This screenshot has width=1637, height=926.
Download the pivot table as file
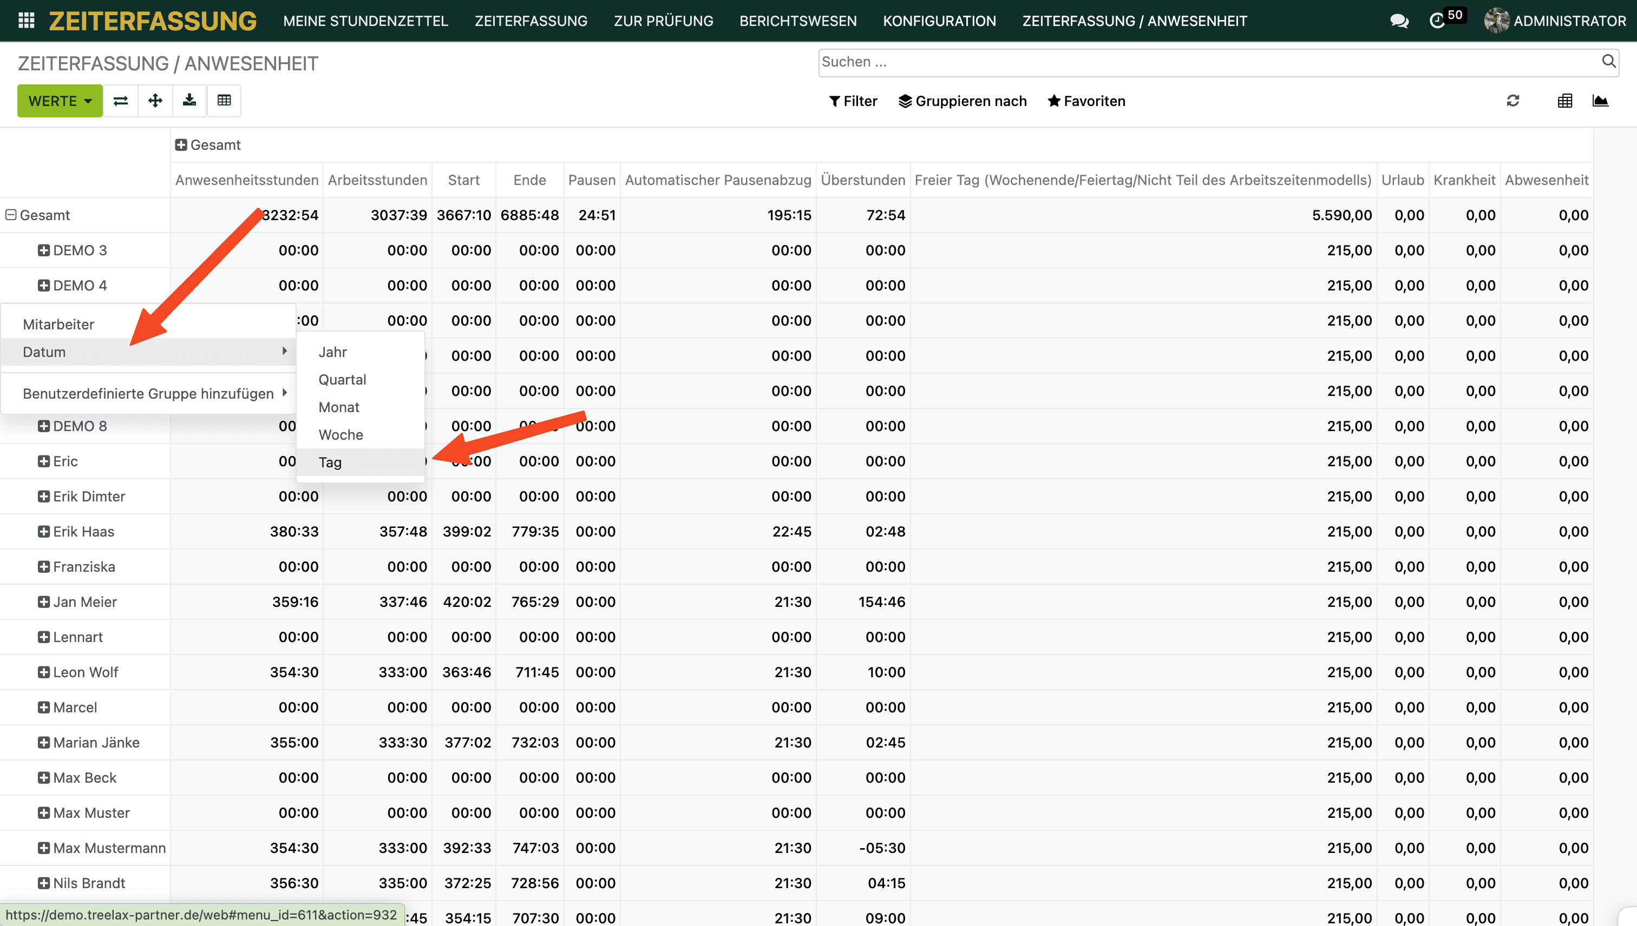(189, 101)
